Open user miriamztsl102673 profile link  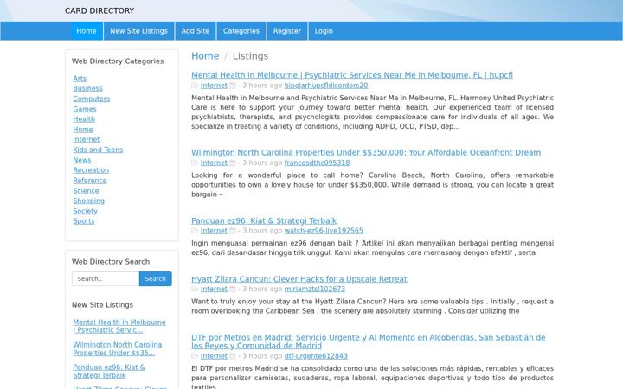tap(315, 289)
